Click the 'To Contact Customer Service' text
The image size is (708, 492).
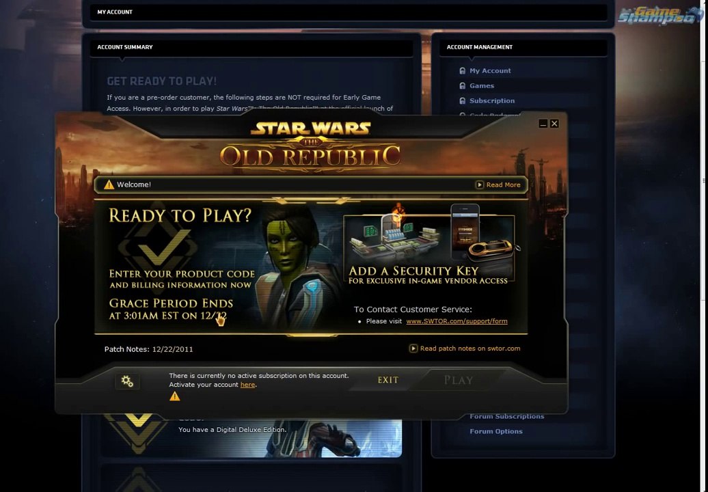(413, 310)
